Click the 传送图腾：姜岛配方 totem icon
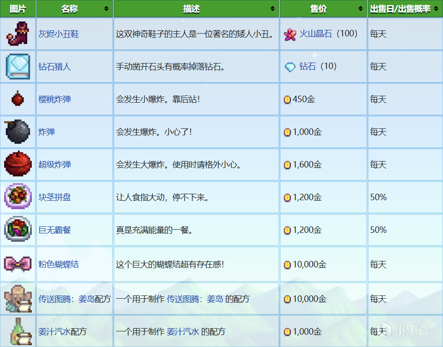 pyautogui.click(x=18, y=299)
